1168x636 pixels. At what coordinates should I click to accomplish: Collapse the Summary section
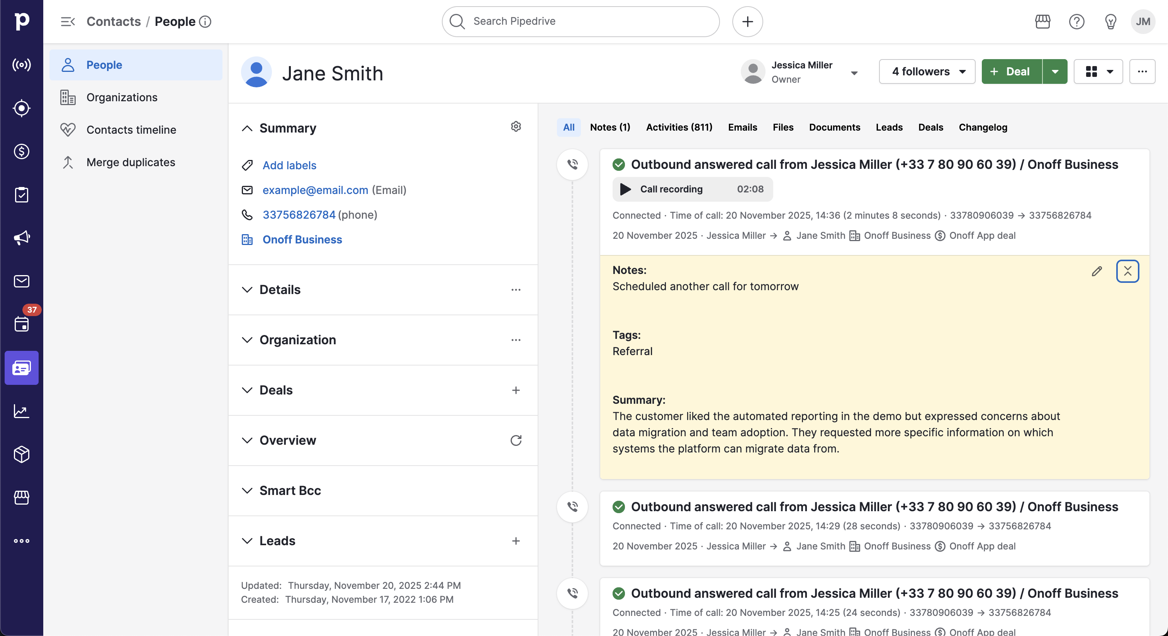tap(247, 128)
